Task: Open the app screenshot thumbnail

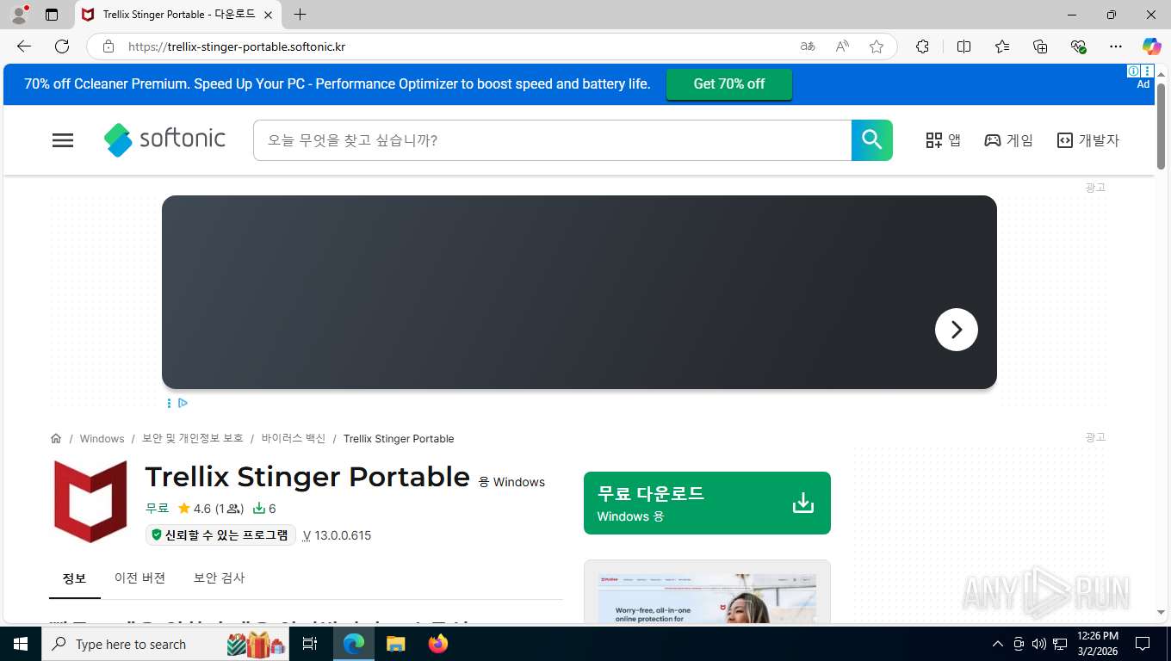Action: pos(707,598)
